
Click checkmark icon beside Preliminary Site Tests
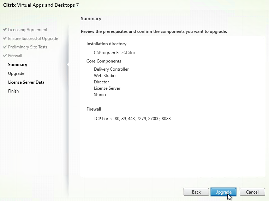tap(5, 47)
